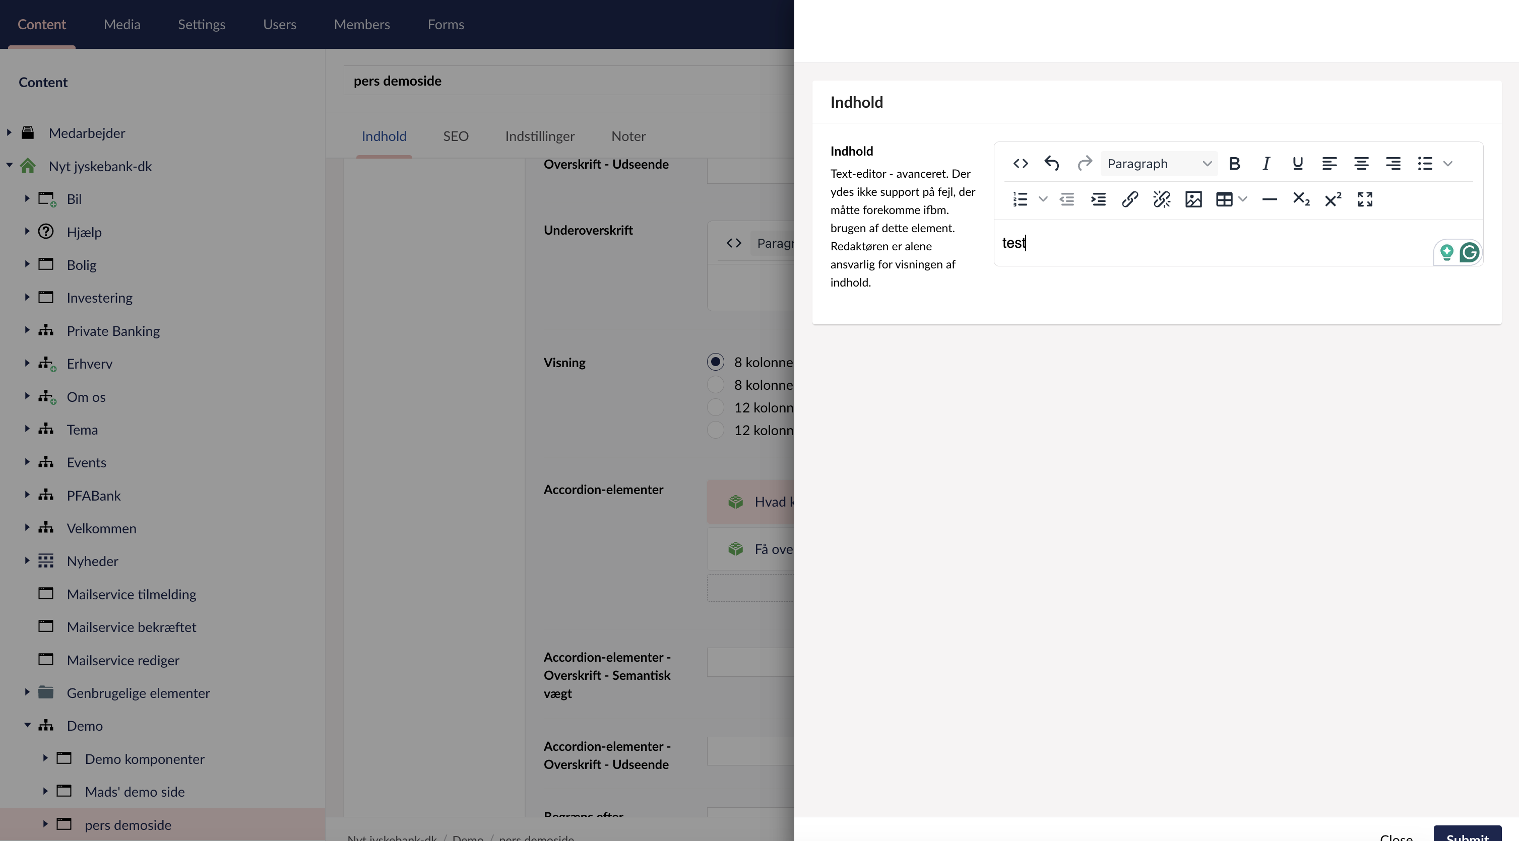1519x841 pixels.
Task: Select the second 12 kolonner radio option
Action: [x=715, y=430]
